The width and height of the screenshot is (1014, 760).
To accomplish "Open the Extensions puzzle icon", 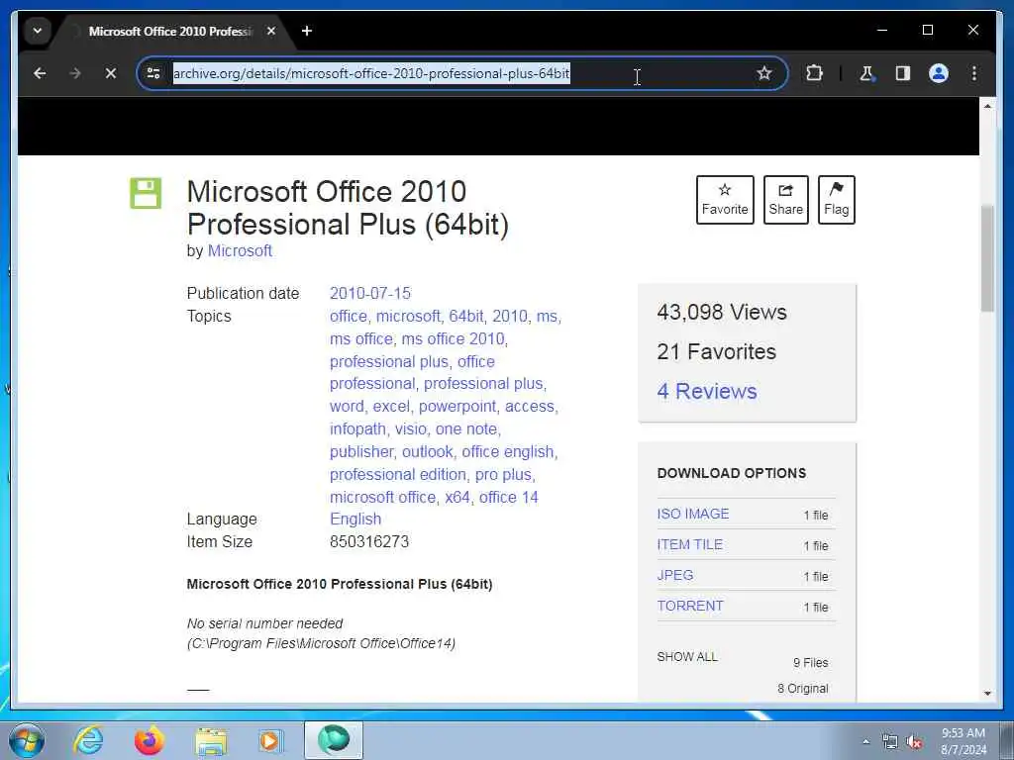I will [x=814, y=73].
